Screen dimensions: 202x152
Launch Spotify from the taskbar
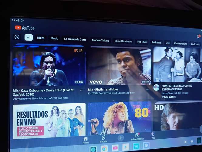pyautogui.click(x=93, y=150)
